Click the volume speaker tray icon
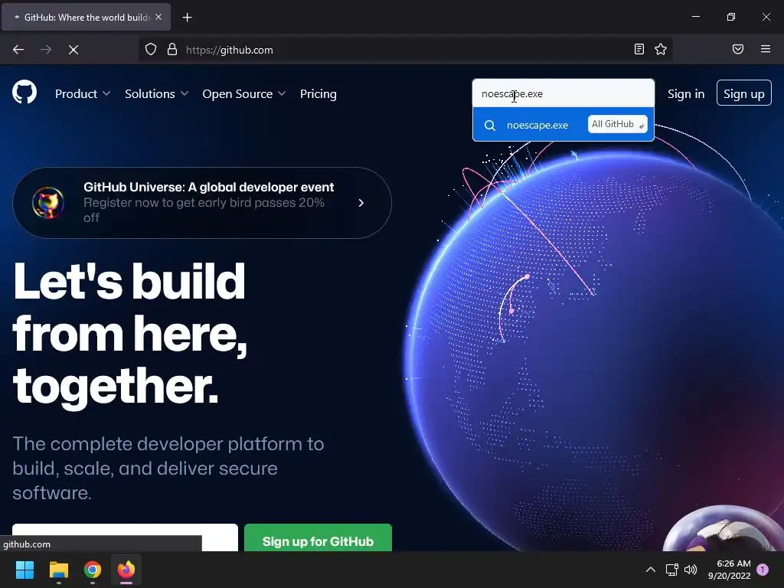784x588 pixels. pyautogui.click(x=691, y=570)
